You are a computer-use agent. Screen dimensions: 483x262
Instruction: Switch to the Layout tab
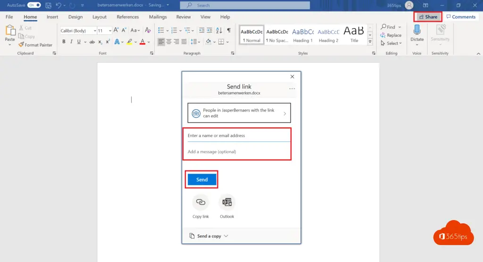(x=100, y=17)
